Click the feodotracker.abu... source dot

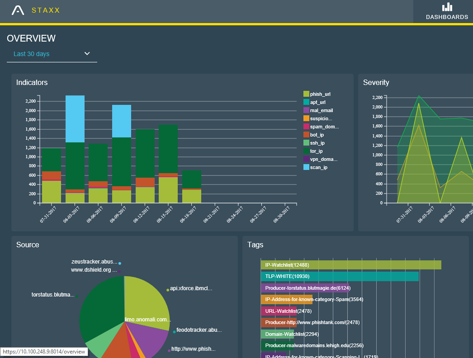coord(174,332)
